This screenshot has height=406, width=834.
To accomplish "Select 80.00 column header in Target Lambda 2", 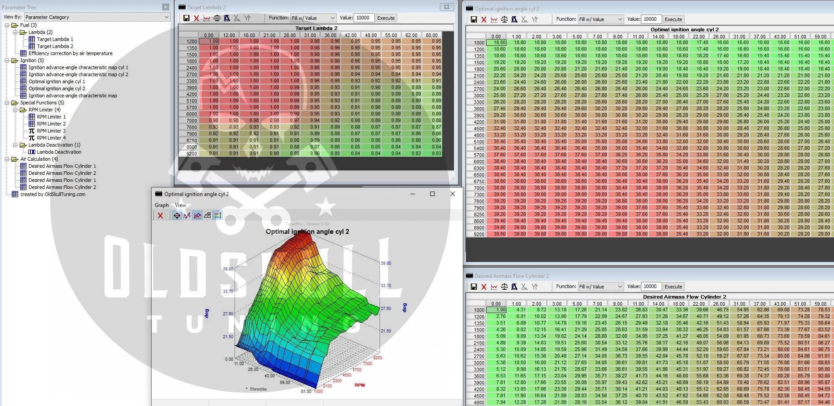I will click(x=432, y=35).
